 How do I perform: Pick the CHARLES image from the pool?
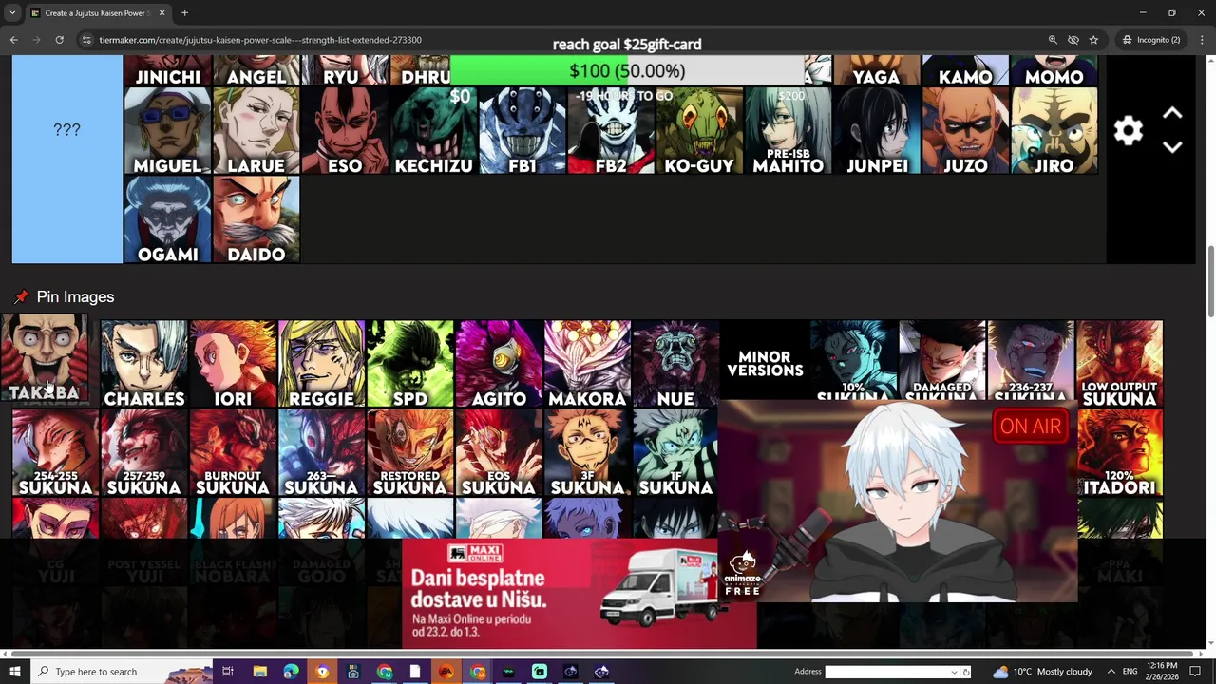[143, 364]
